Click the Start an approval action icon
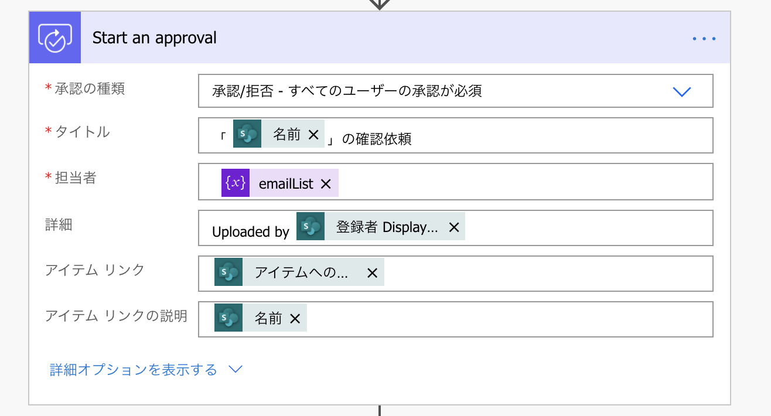 pyautogui.click(x=54, y=37)
